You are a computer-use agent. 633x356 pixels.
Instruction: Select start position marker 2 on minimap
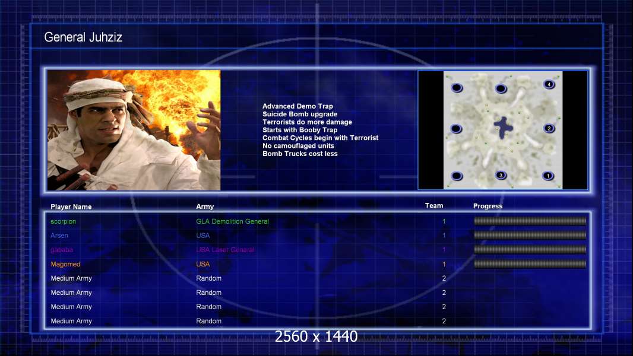tap(549, 129)
